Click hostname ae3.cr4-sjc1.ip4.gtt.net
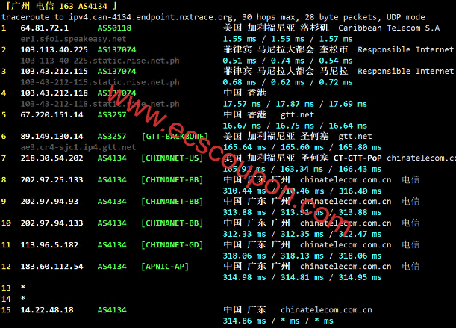456x328 pixels. point(78,147)
